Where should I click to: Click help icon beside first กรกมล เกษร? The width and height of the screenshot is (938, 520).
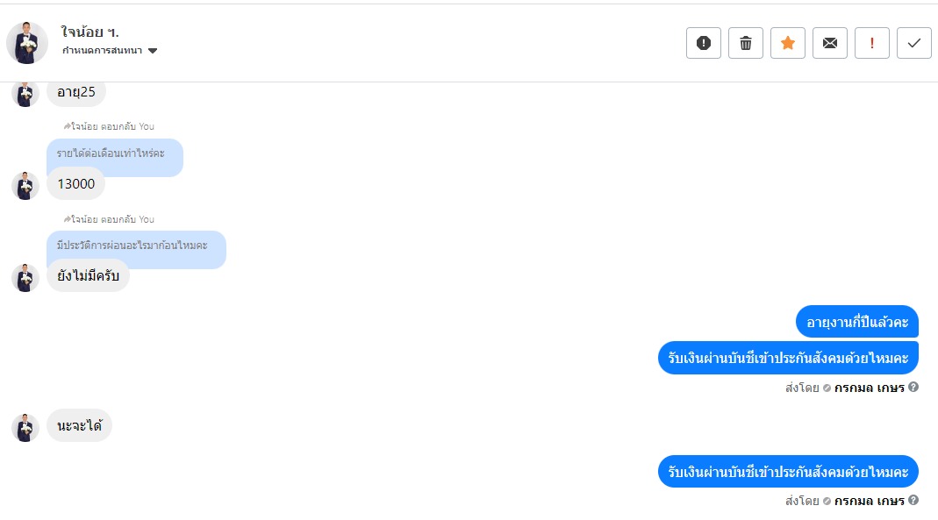pos(913,387)
